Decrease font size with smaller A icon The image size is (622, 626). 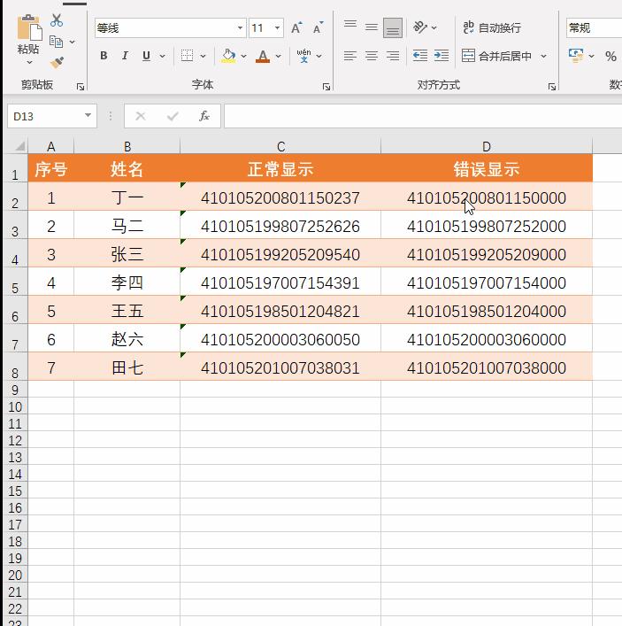click(318, 28)
